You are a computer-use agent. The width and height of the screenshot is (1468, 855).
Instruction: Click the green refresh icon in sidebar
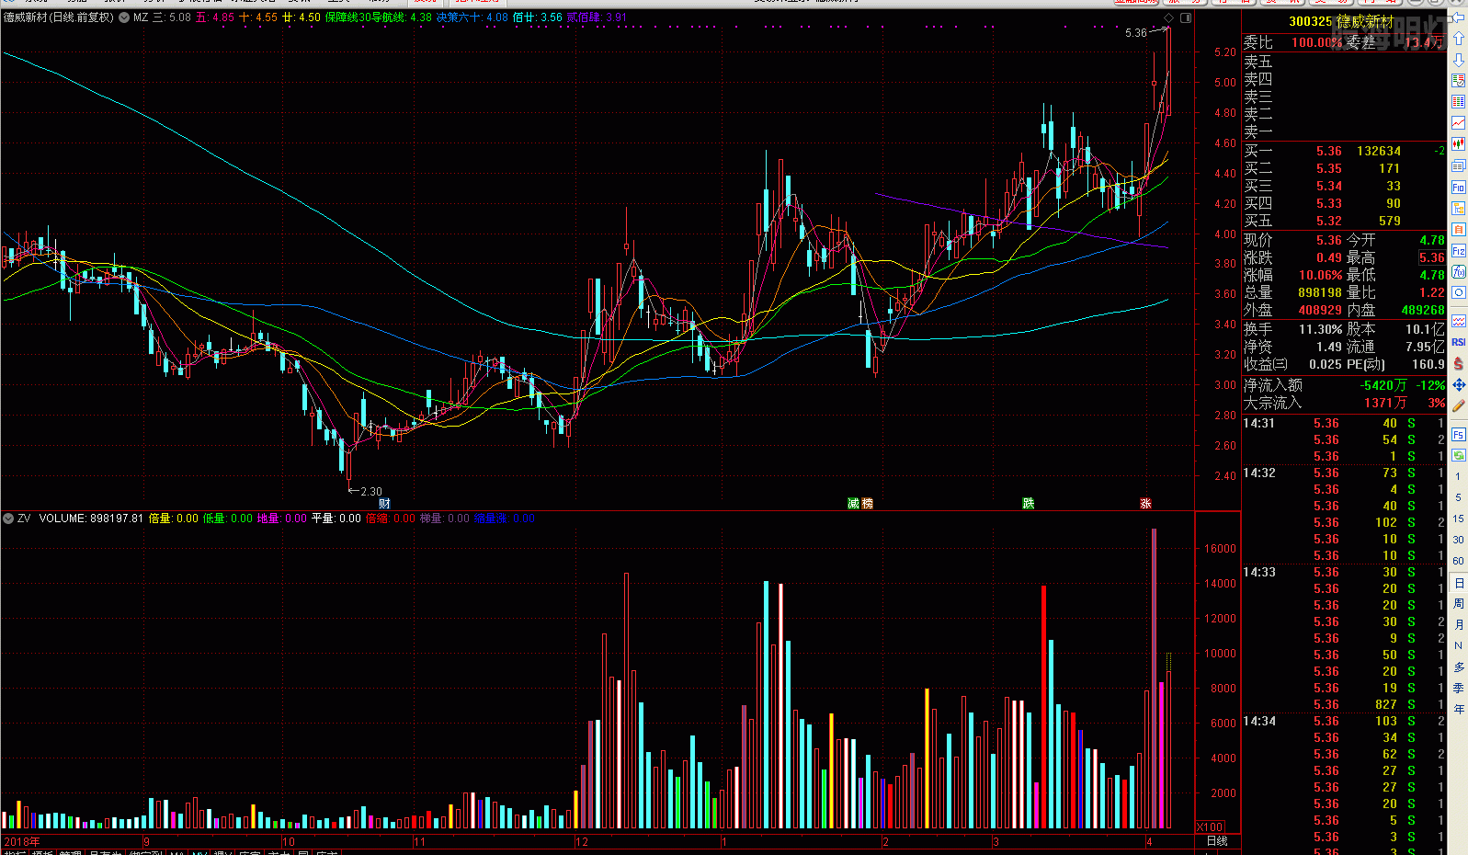coord(1459,455)
